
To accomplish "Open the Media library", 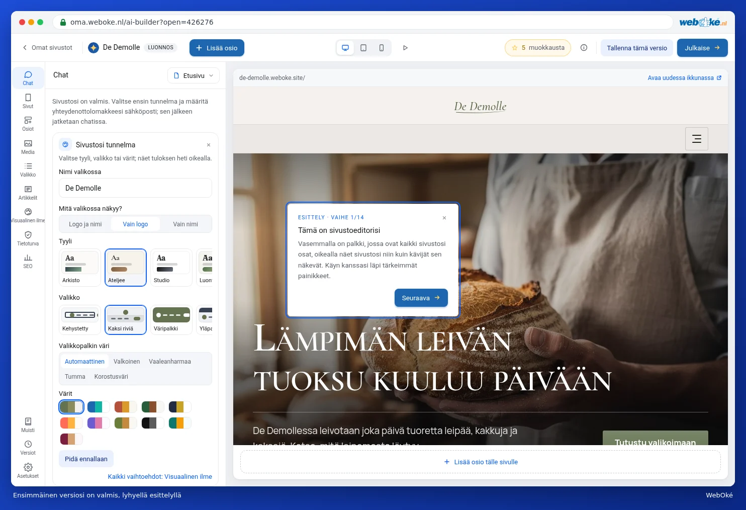I will 28,147.
